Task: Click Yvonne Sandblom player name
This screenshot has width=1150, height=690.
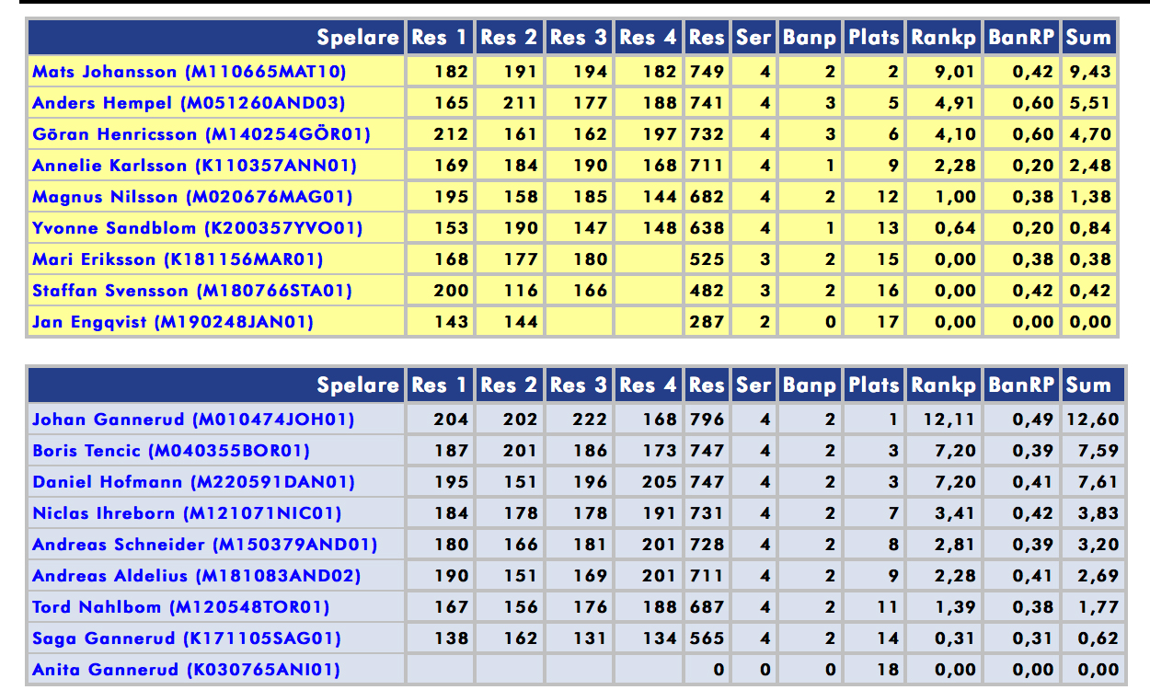Action: 197,228
